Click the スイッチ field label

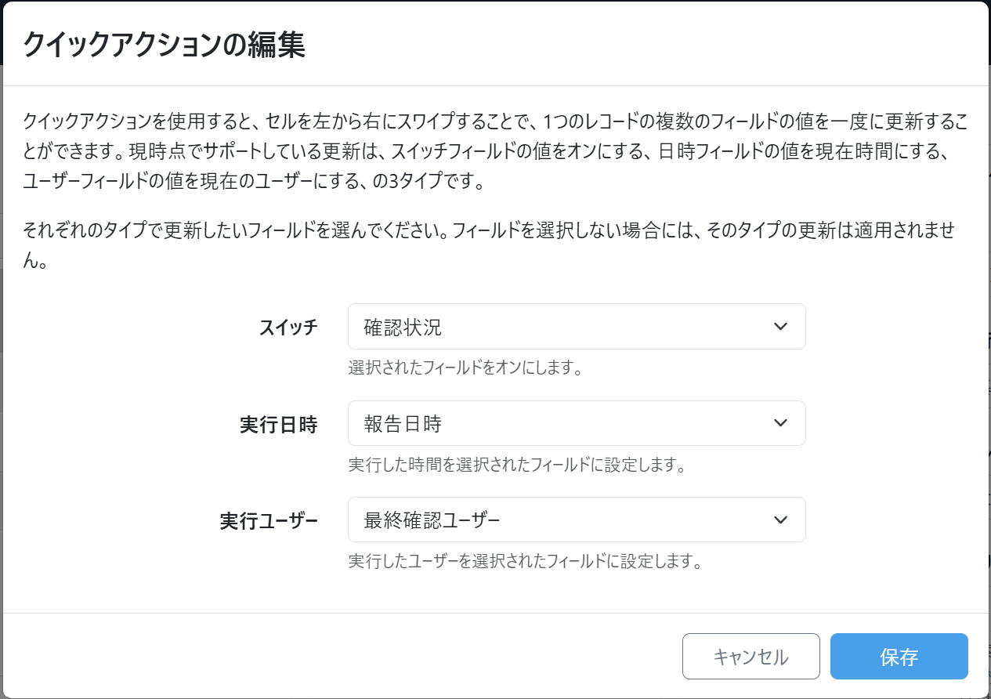pyautogui.click(x=288, y=327)
